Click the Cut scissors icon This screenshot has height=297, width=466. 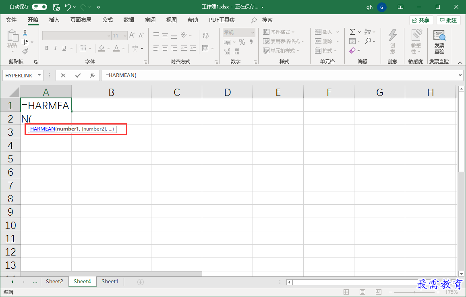click(25, 32)
